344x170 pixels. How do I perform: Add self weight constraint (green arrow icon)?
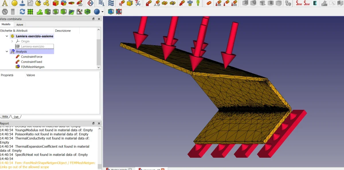tap(198, 3)
